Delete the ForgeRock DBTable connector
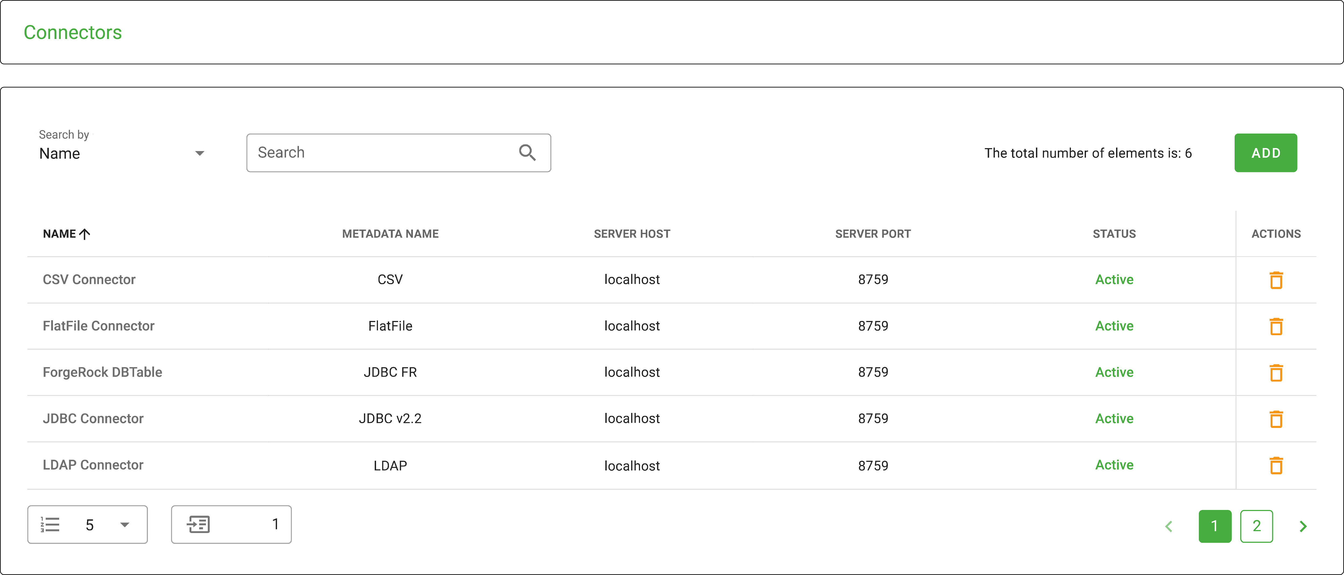The width and height of the screenshot is (1344, 575). (x=1276, y=372)
